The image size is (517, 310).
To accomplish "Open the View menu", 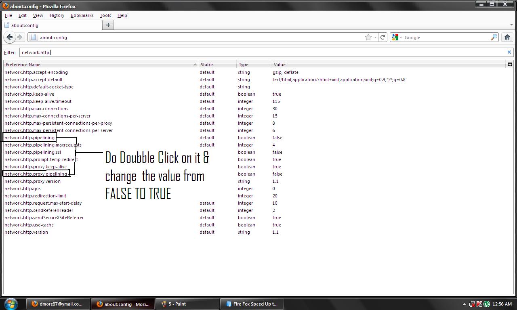I will pos(38,15).
